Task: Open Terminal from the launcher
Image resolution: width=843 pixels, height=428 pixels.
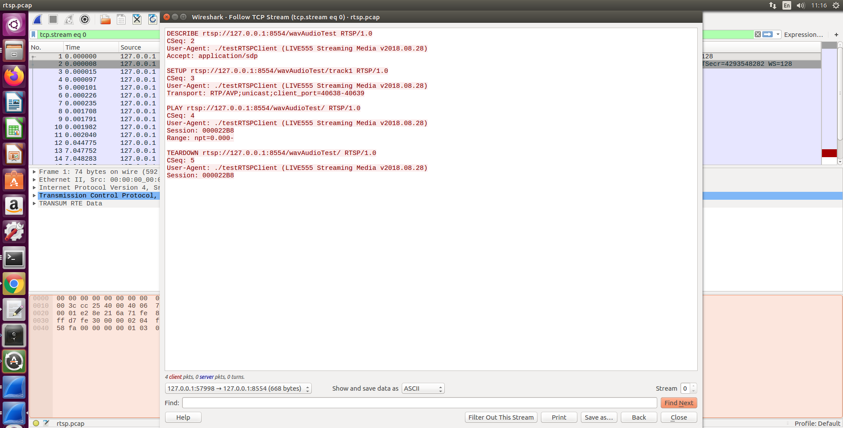Action: 14,258
